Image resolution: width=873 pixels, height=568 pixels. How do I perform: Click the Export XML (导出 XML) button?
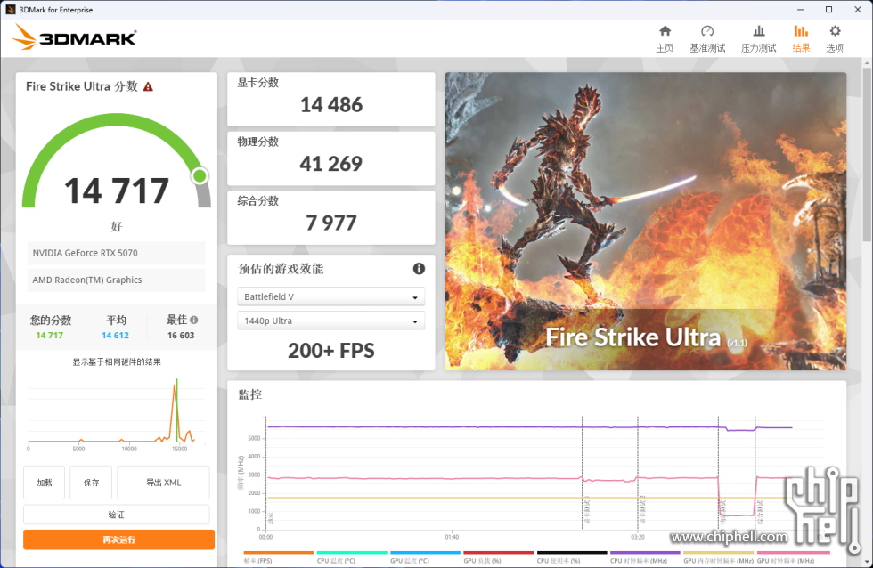163,483
